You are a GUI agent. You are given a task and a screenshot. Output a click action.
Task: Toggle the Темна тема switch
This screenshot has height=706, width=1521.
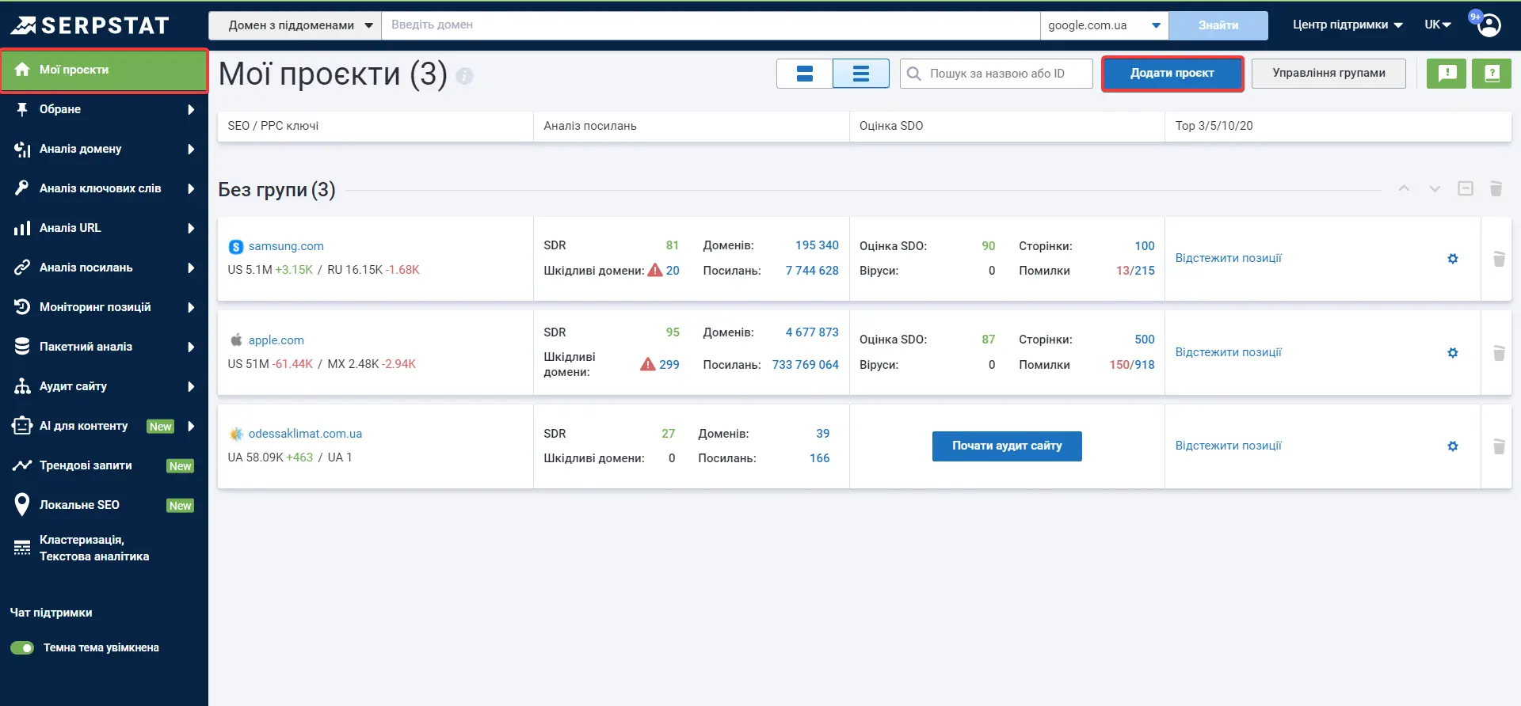[x=22, y=647]
